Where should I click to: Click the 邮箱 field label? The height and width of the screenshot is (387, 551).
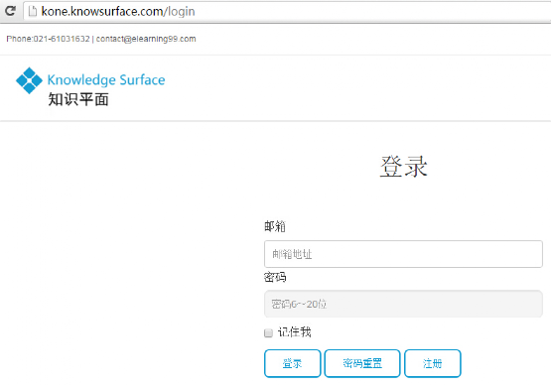coord(275,226)
